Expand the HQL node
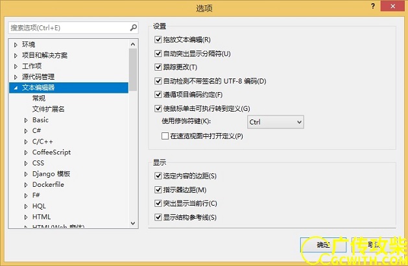This screenshot has height=266, width=408. pos(26,206)
